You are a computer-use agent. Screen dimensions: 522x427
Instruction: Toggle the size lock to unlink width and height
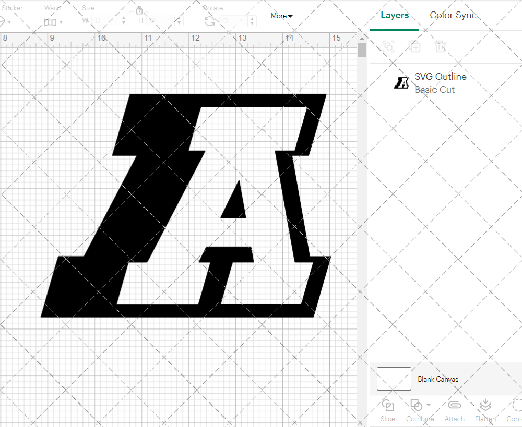coord(139,10)
